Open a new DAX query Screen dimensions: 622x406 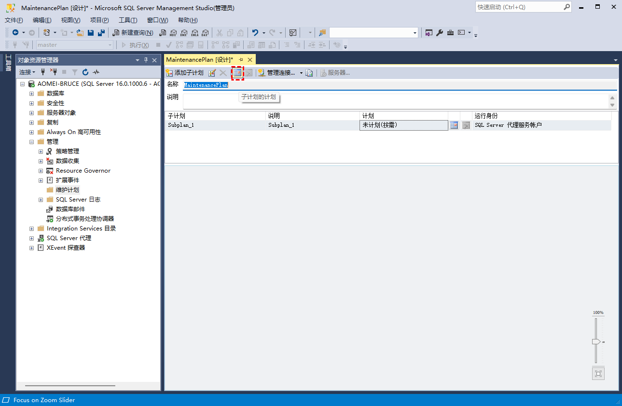pos(205,33)
